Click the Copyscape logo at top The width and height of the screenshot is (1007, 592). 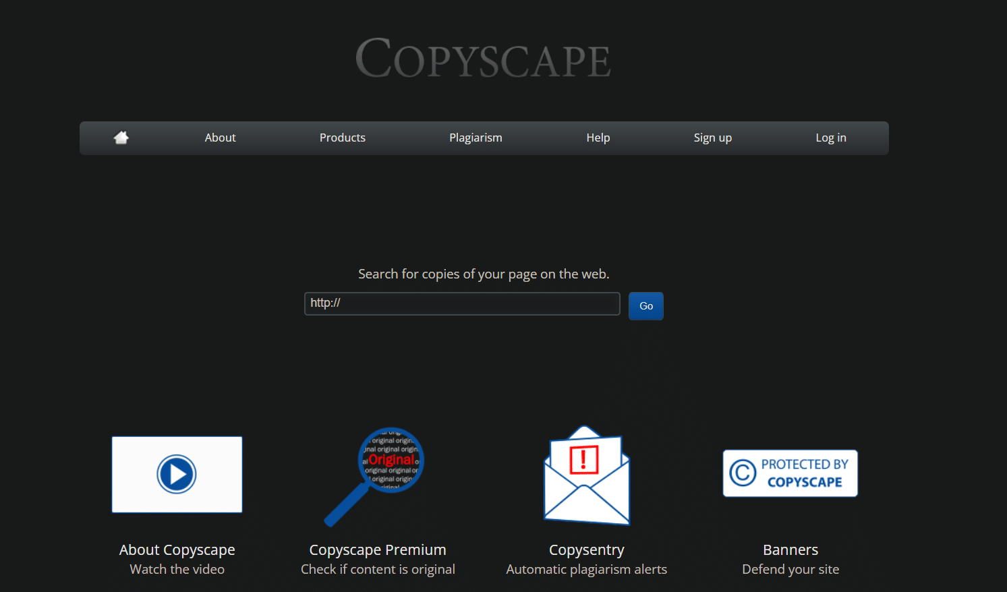[483, 58]
